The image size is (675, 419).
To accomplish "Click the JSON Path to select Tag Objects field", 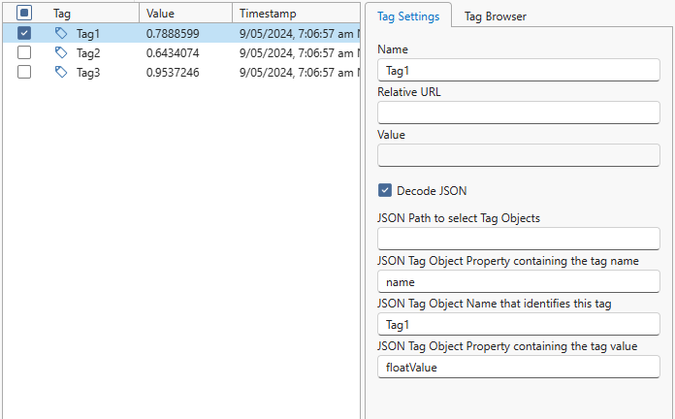I will 518,239.
